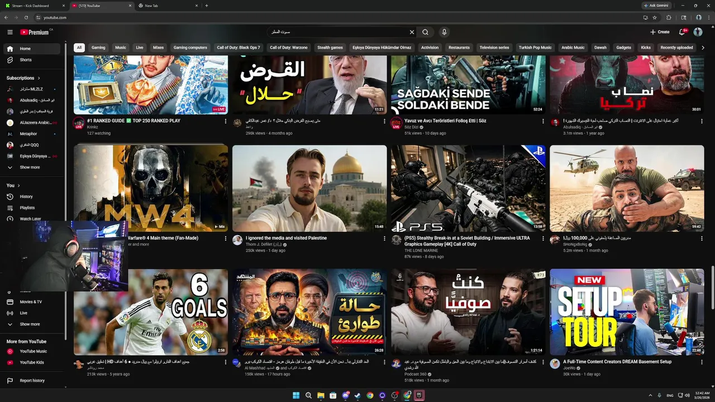Play the MW4 main theme thumbnail
The height and width of the screenshot is (402, 715).
click(x=151, y=188)
